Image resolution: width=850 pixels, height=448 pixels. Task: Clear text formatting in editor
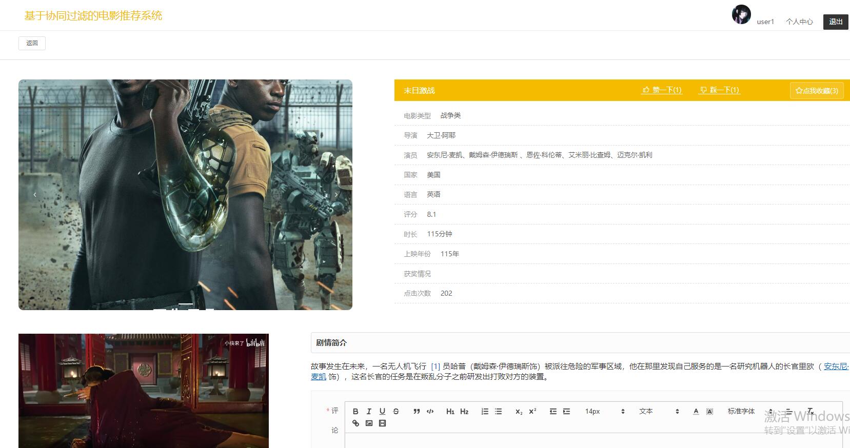[810, 411]
